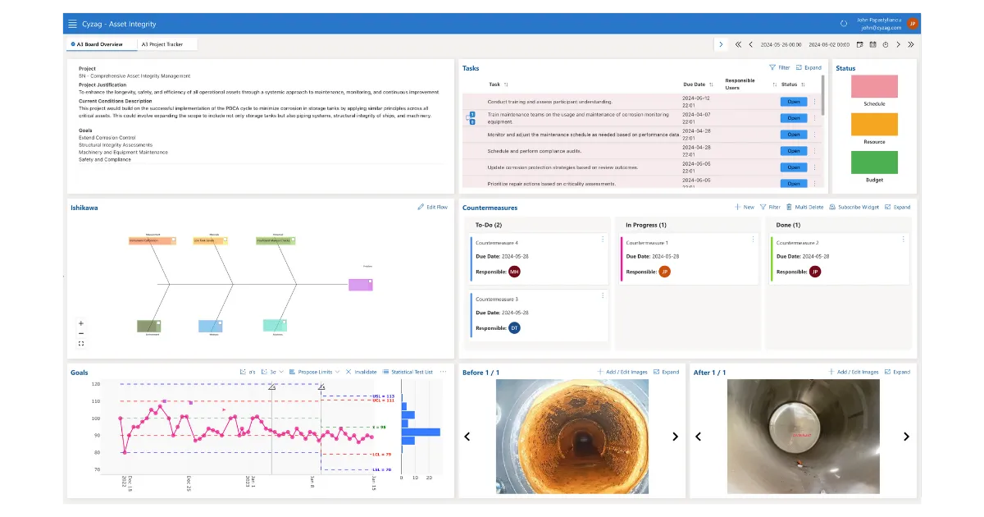Click the refresh icon beside the user name

tap(844, 24)
